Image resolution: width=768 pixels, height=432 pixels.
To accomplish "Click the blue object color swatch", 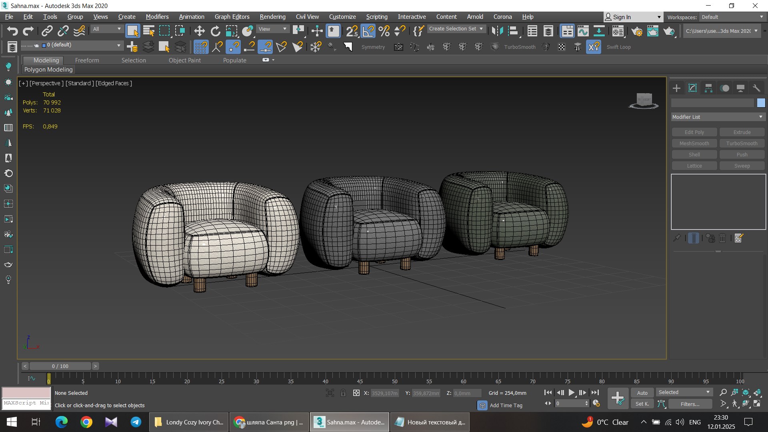I will point(761,103).
